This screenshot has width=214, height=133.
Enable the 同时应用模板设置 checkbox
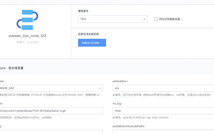[156, 19]
